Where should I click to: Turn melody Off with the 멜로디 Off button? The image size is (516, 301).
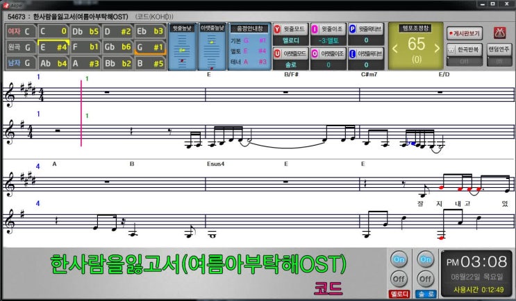click(x=399, y=279)
